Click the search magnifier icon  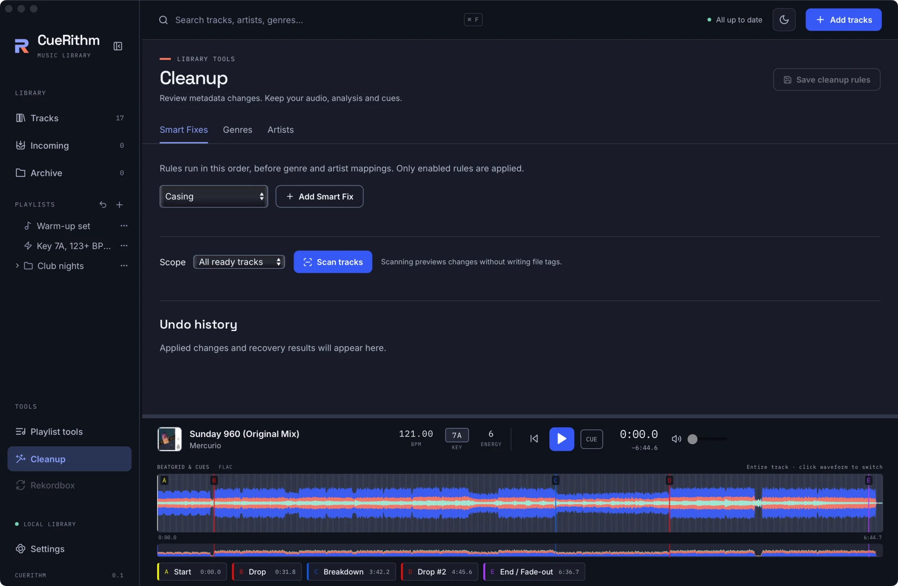(163, 20)
